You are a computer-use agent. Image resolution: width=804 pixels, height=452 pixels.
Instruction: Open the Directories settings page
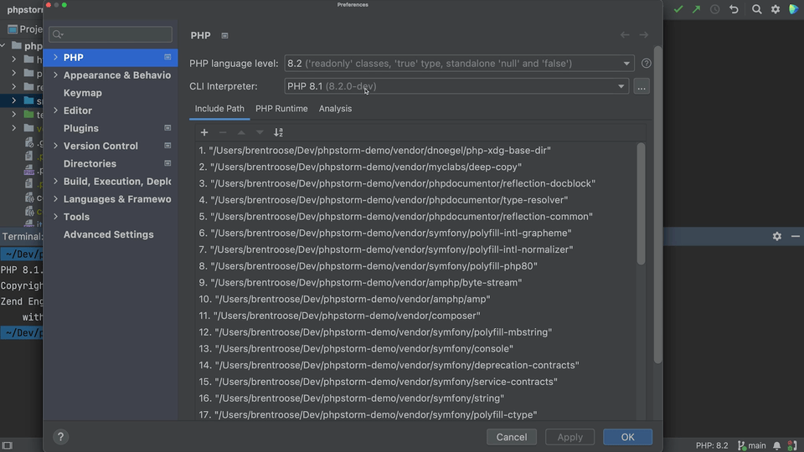(x=90, y=164)
